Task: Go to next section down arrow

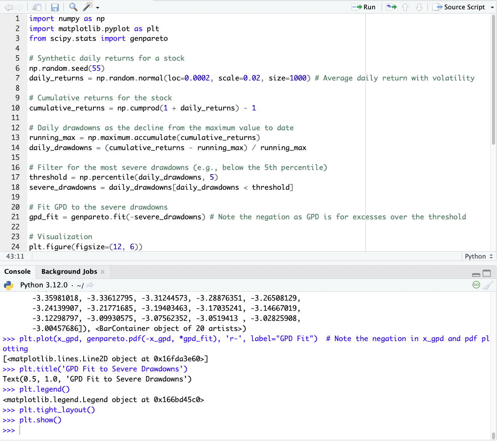Action: (419, 7)
